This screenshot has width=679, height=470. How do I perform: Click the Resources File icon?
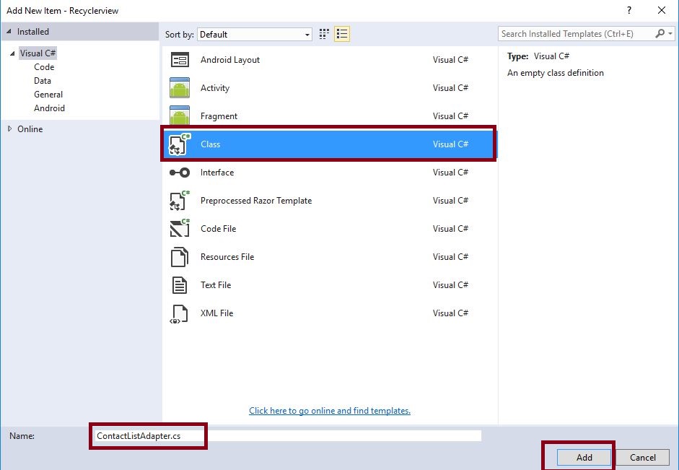click(180, 257)
